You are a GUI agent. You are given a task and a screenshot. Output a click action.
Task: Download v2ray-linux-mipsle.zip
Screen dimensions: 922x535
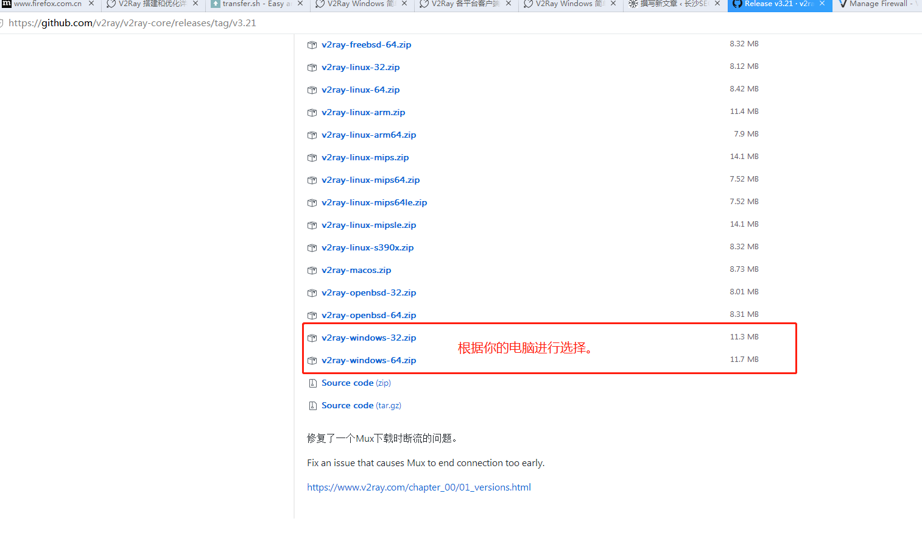[x=368, y=225]
